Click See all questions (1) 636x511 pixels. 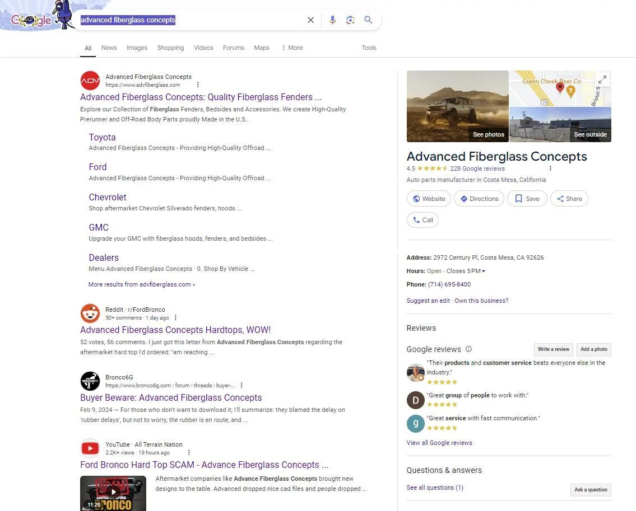click(435, 487)
